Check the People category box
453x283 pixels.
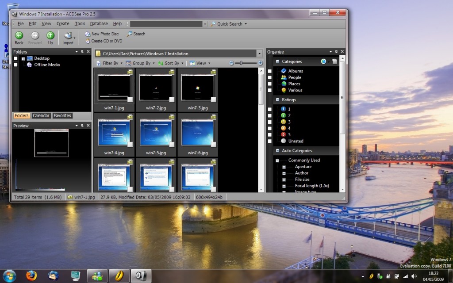pyautogui.click(x=269, y=77)
